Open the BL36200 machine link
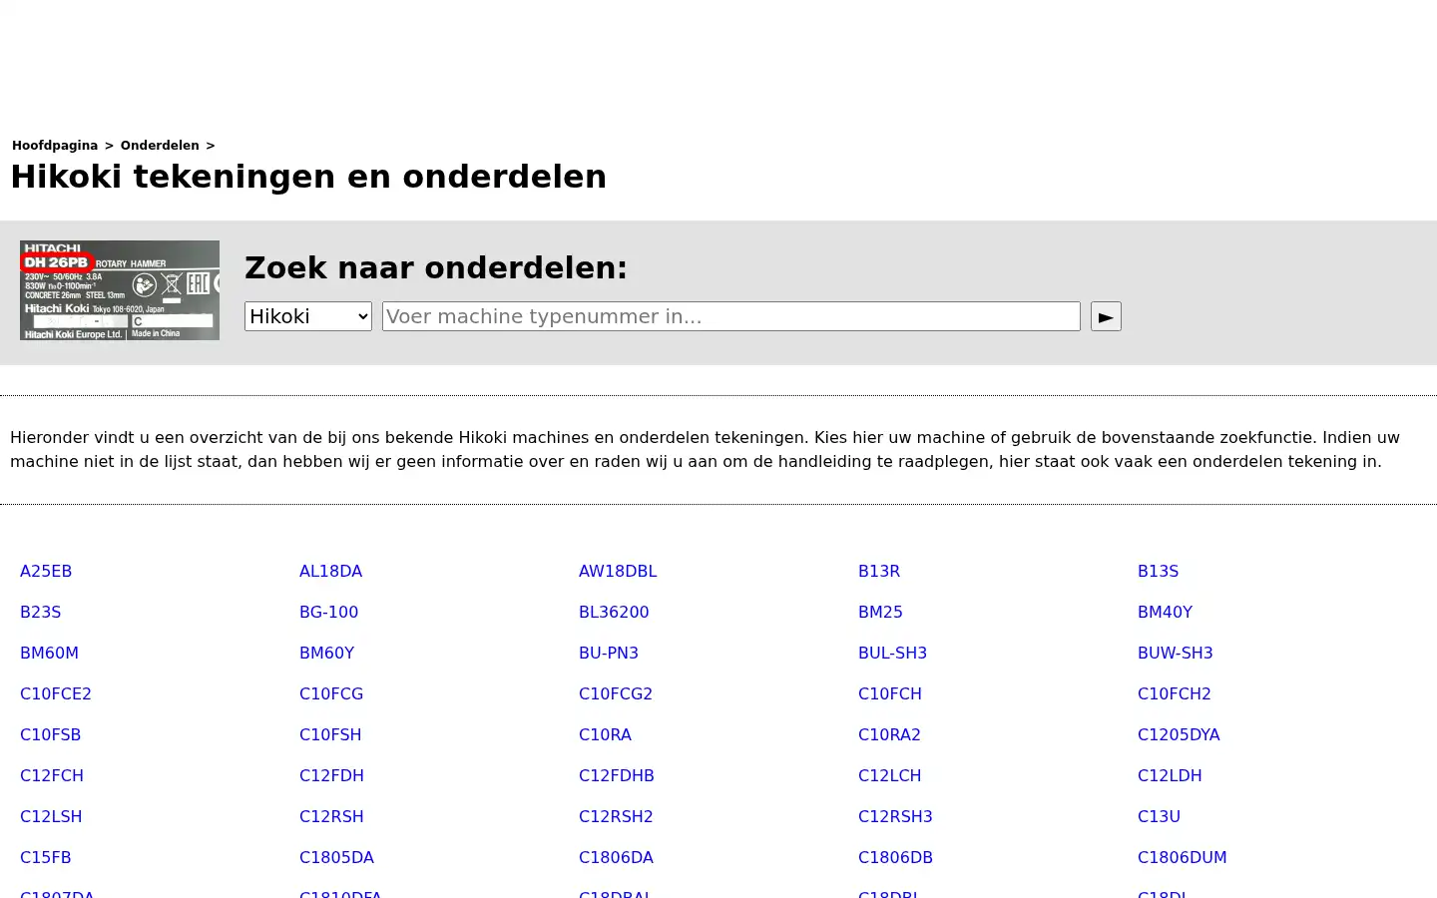The width and height of the screenshot is (1437, 898). pos(614,613)
